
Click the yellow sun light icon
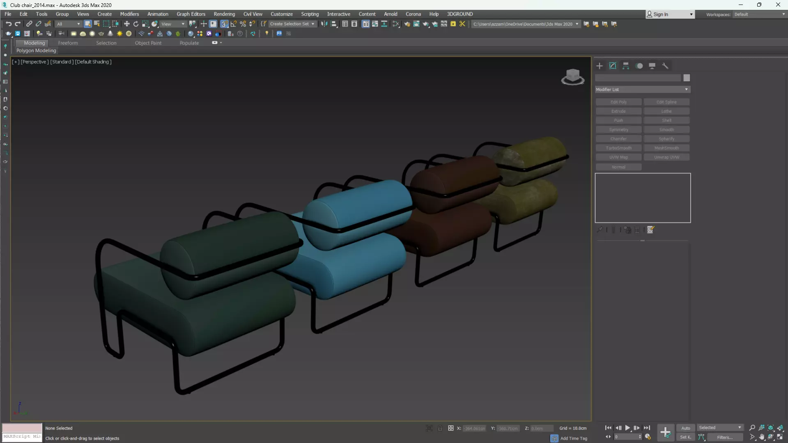[x=119, y=34]
